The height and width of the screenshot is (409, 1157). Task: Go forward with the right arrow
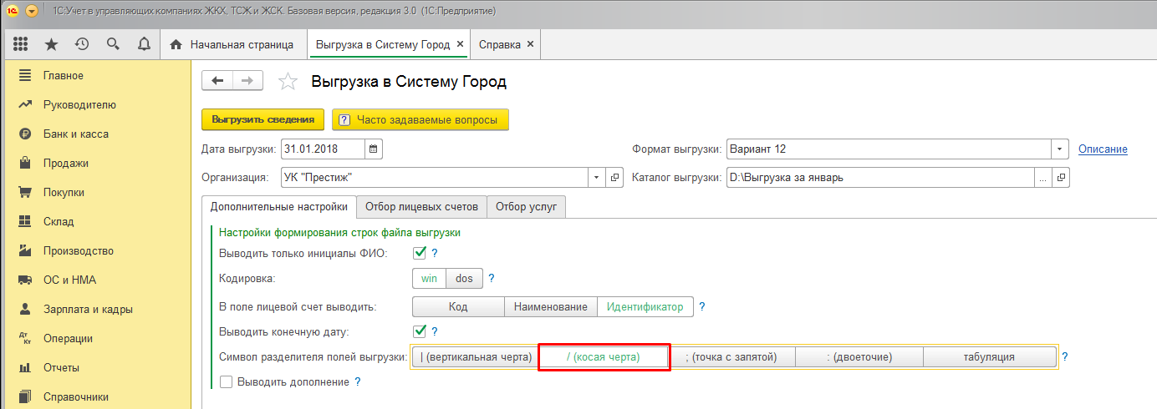(248, 80)
